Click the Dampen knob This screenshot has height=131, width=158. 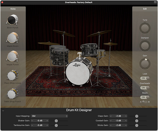(145, 46)
